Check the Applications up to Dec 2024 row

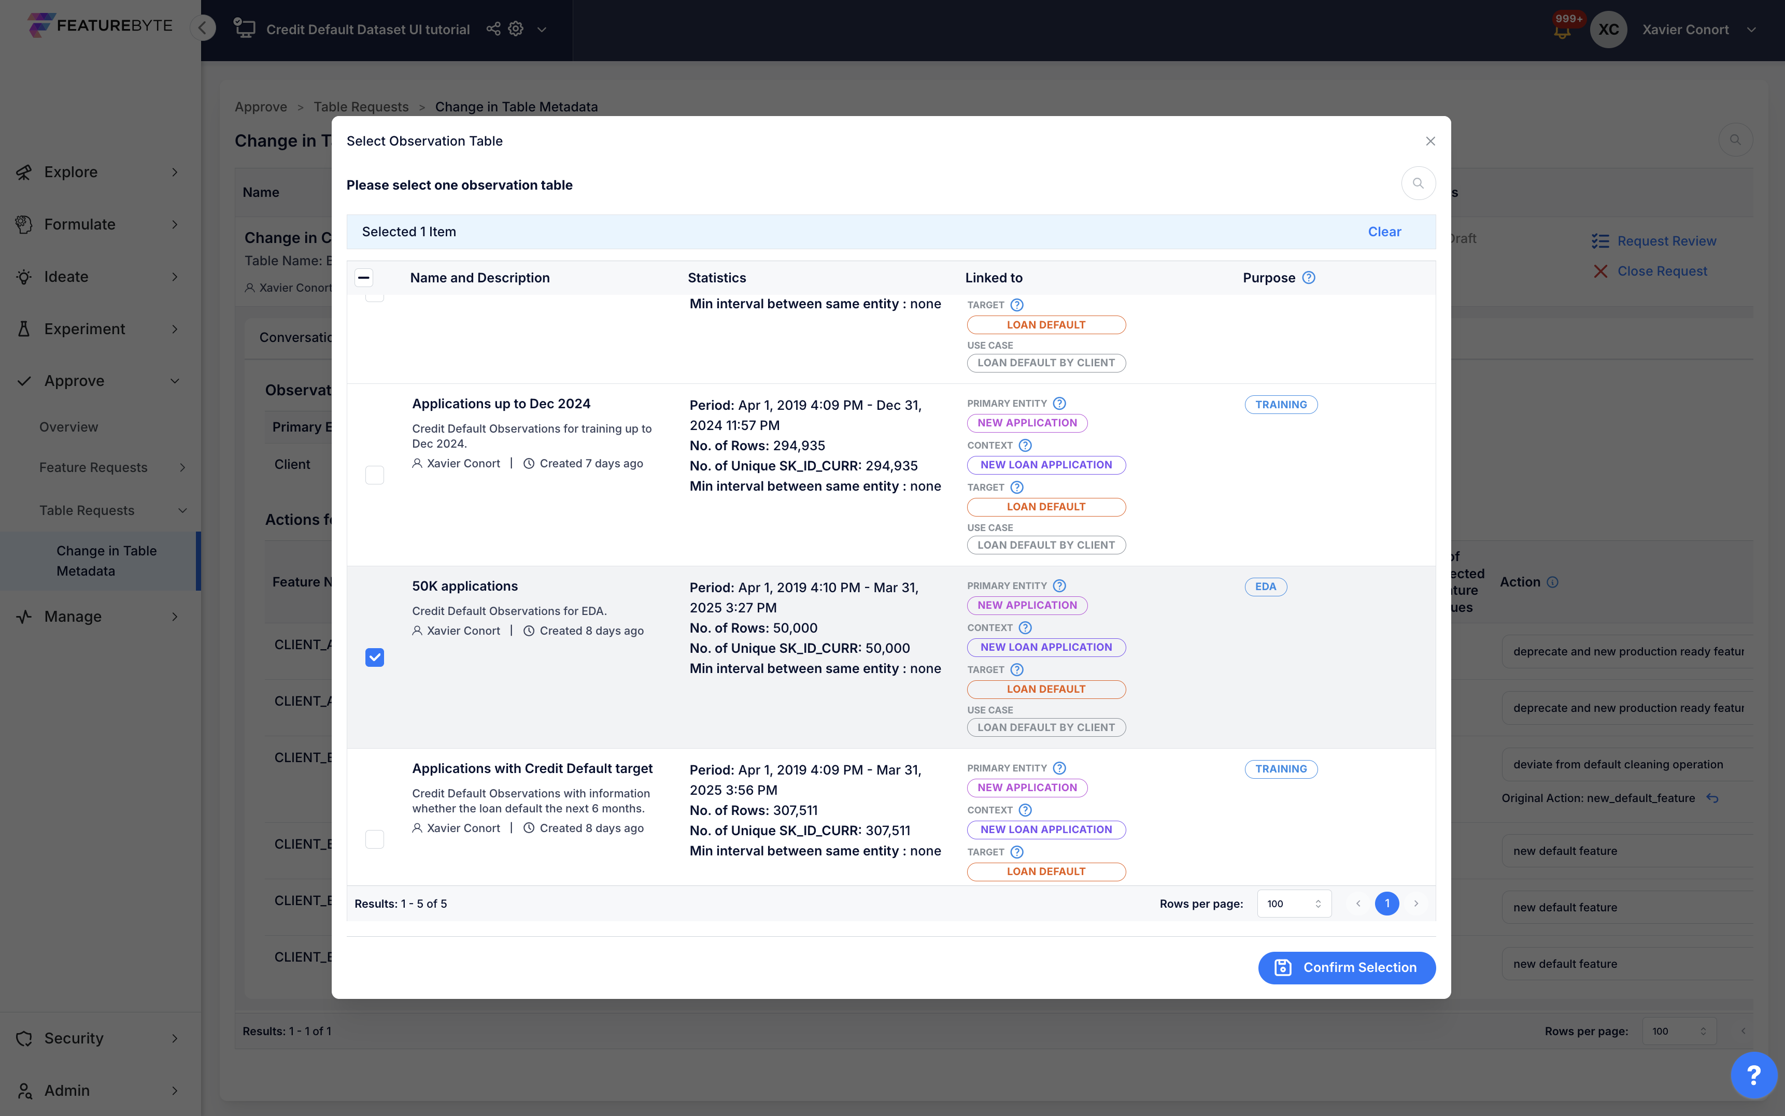(374, 475)
